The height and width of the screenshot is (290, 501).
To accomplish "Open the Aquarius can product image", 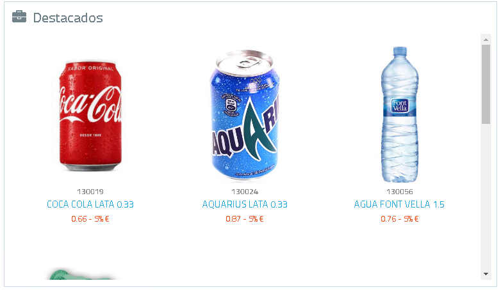I will point(245,115).
